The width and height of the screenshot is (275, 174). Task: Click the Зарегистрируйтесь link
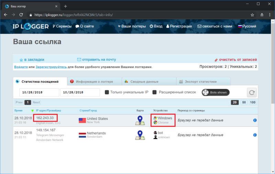(51, 67)
